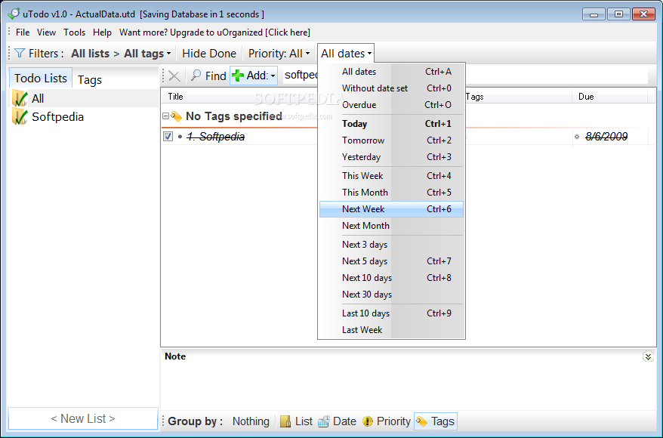Pick This Week date filter
This screenshot has height=438, width=663.
392,175
